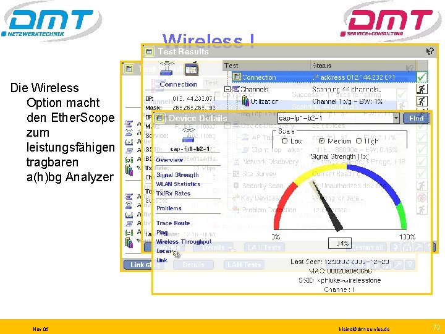Click the 'Scanning 44 channels' status text

pyautogui.click(x=346, y=89)
